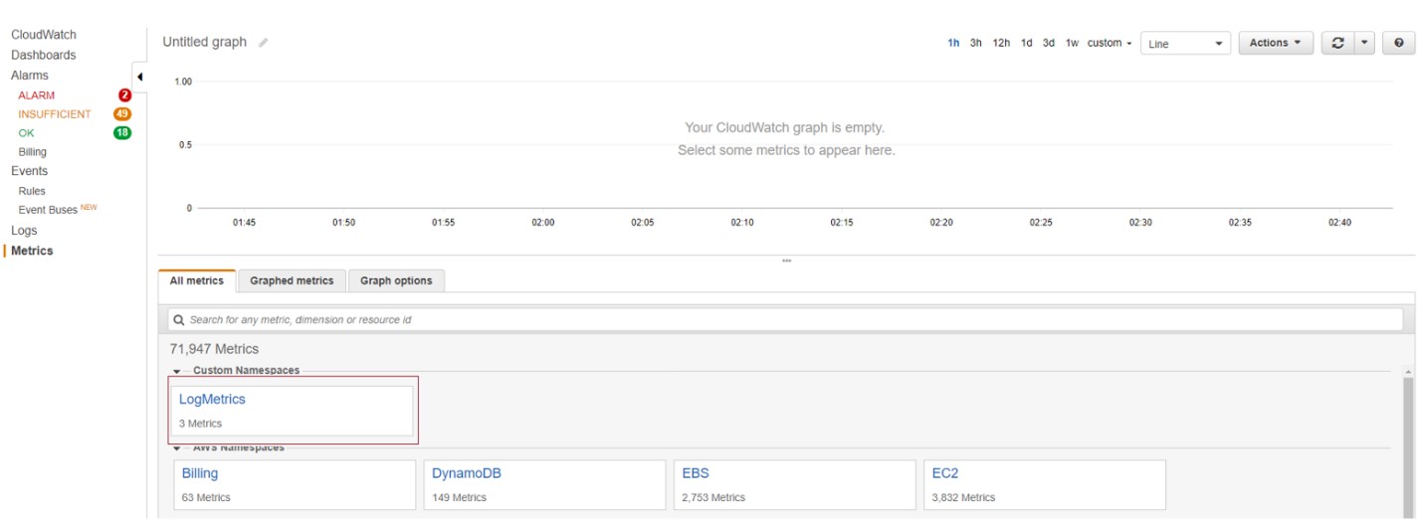Select the 1w time range
Image resolution: width=1420 pixels, height=524 pixels.
coord(1072,43)
